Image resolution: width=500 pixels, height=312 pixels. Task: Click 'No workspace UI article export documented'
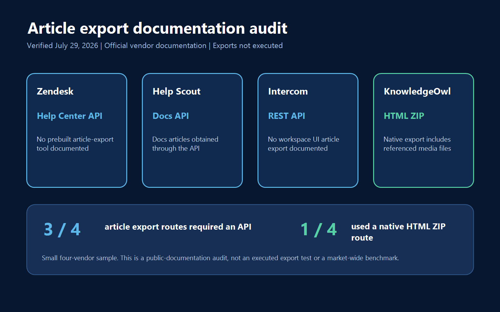point(303,144)
